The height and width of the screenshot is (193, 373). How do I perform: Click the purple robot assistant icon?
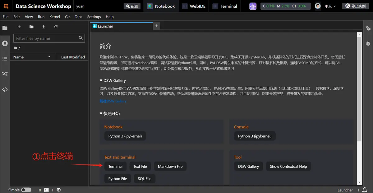[x=253, y=6]
